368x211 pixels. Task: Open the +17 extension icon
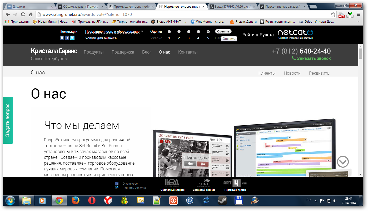341,15
